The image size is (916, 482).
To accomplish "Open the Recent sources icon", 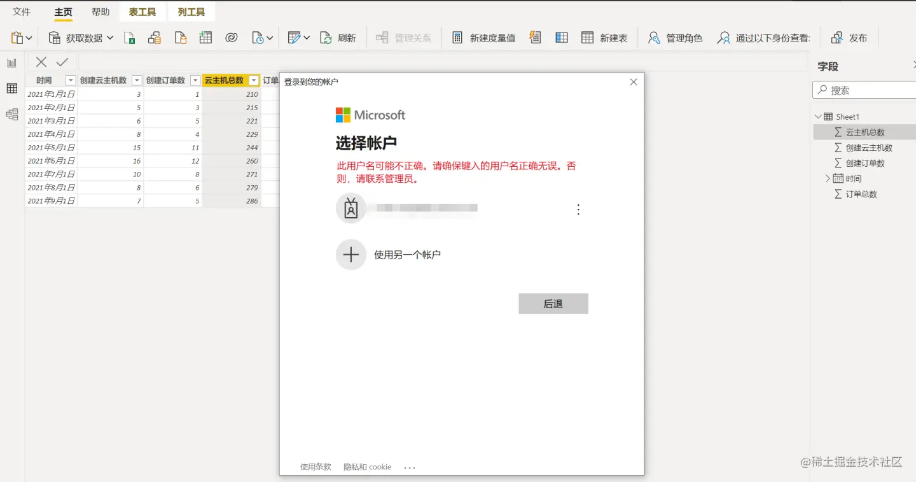I will 258,38.
